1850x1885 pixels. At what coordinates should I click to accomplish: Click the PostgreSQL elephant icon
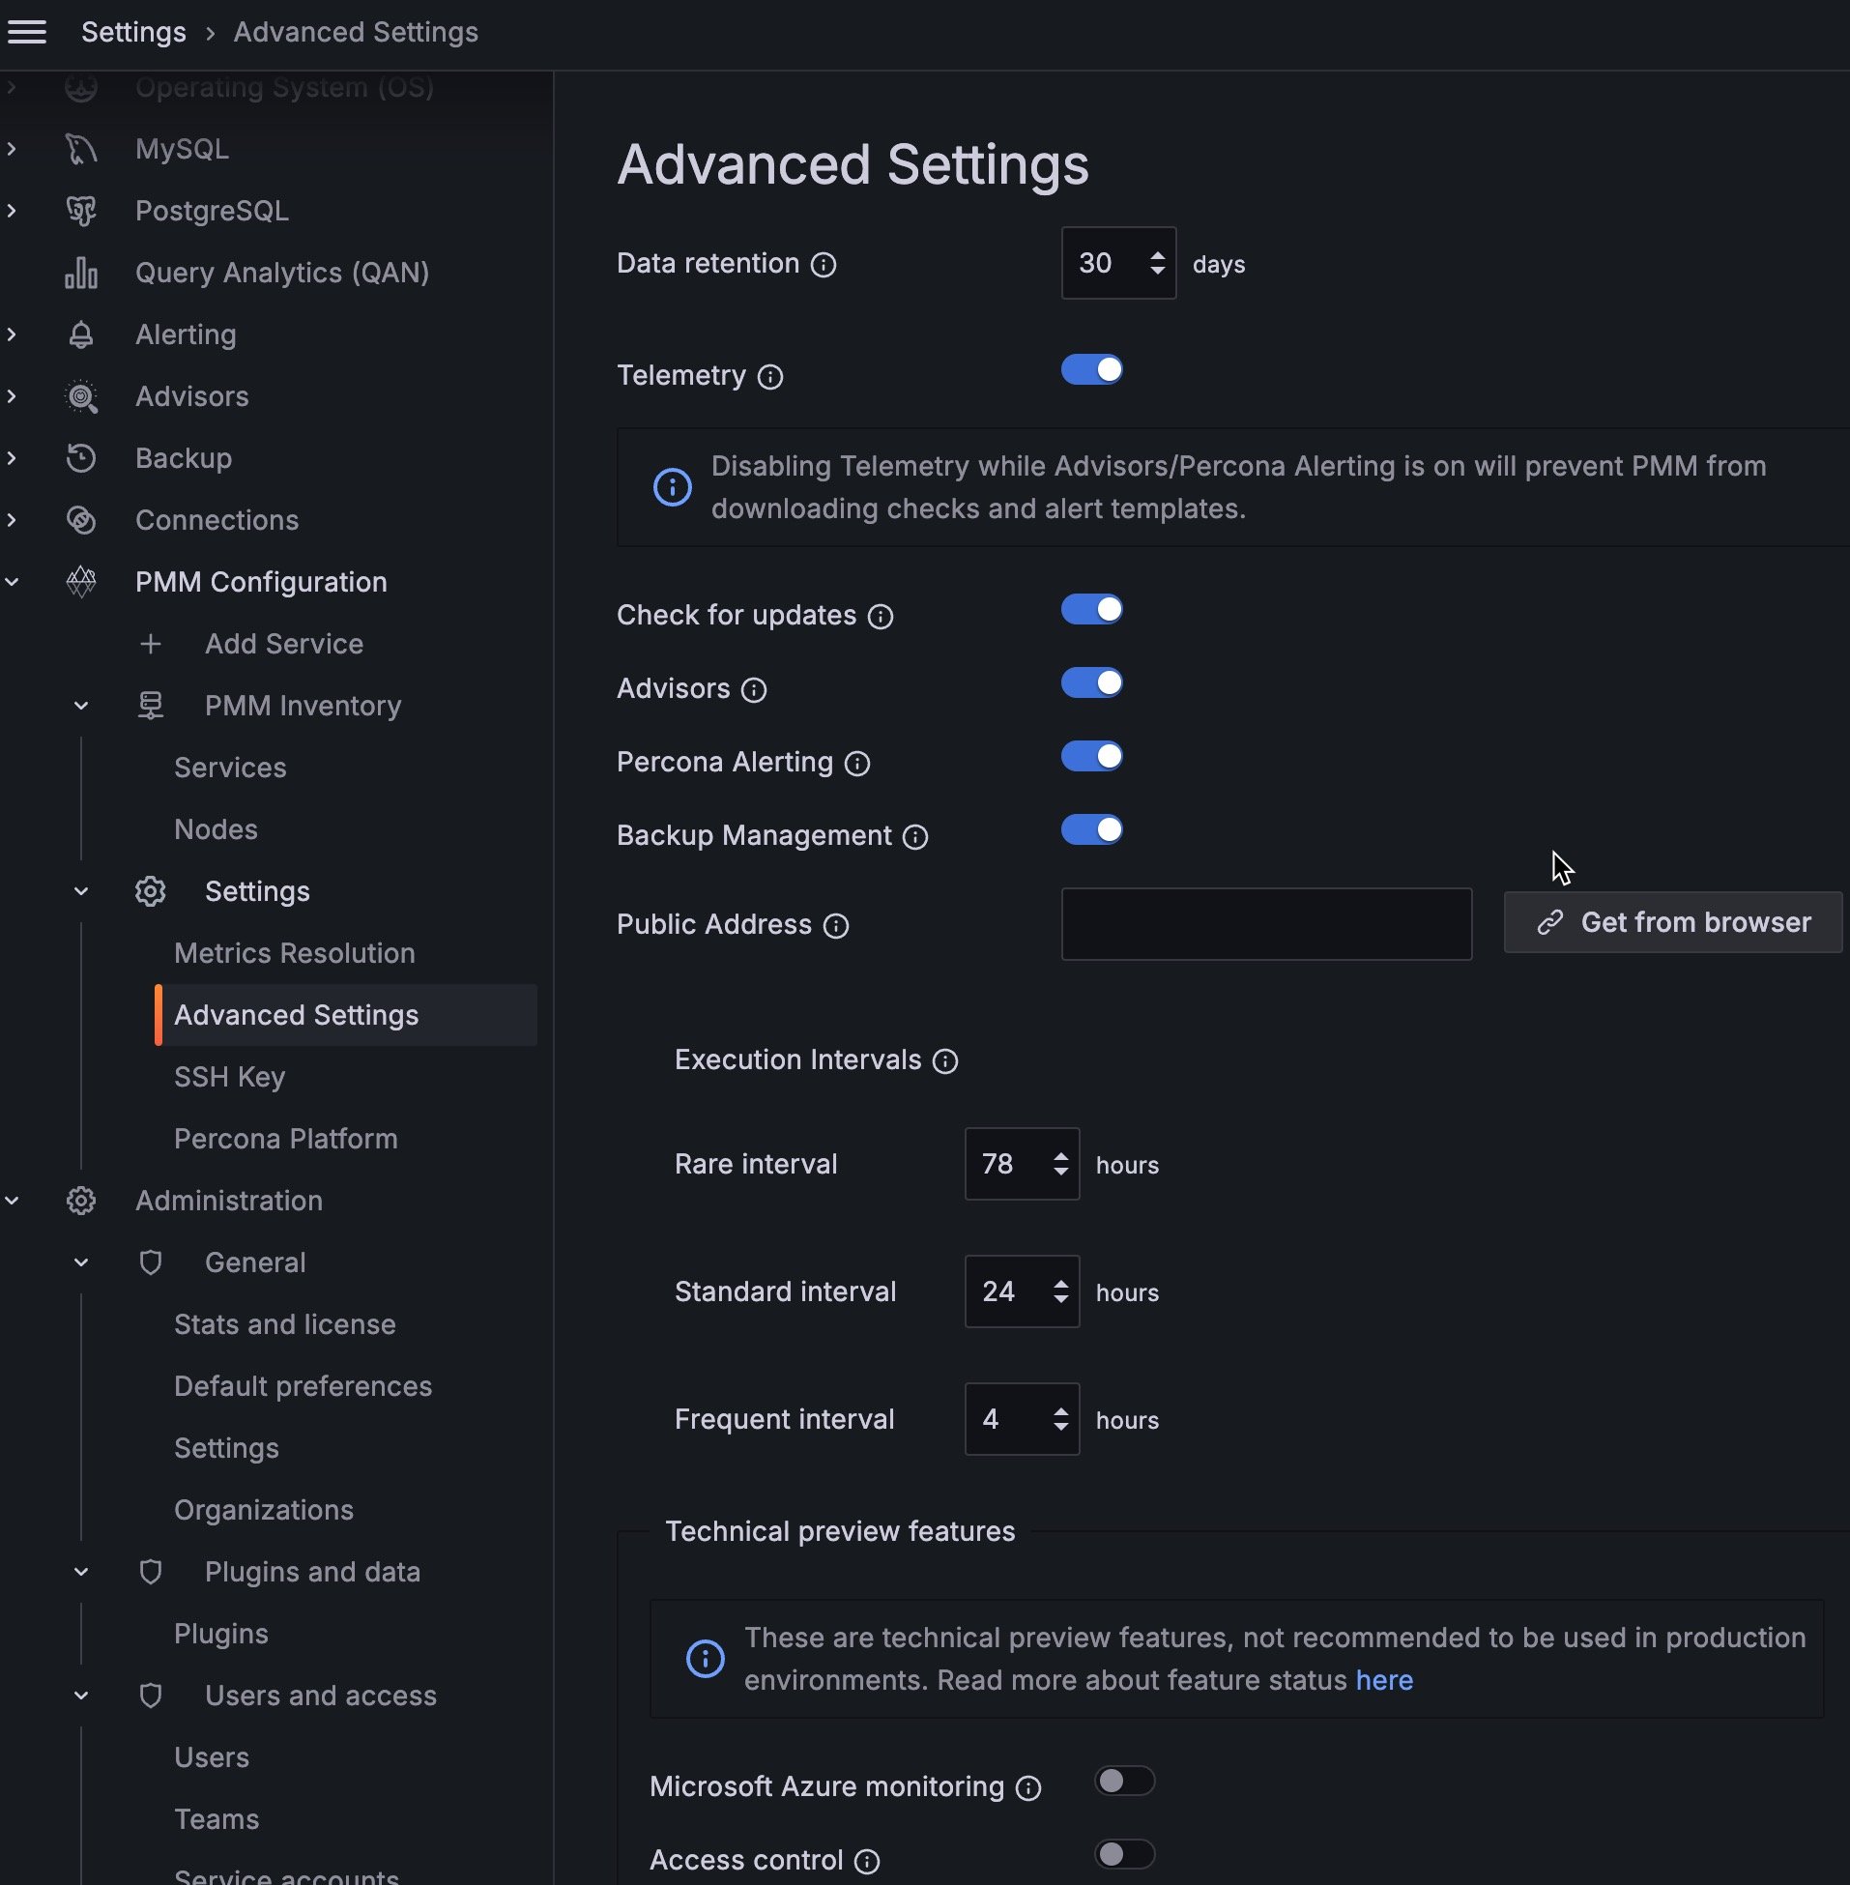click(81, 211)
